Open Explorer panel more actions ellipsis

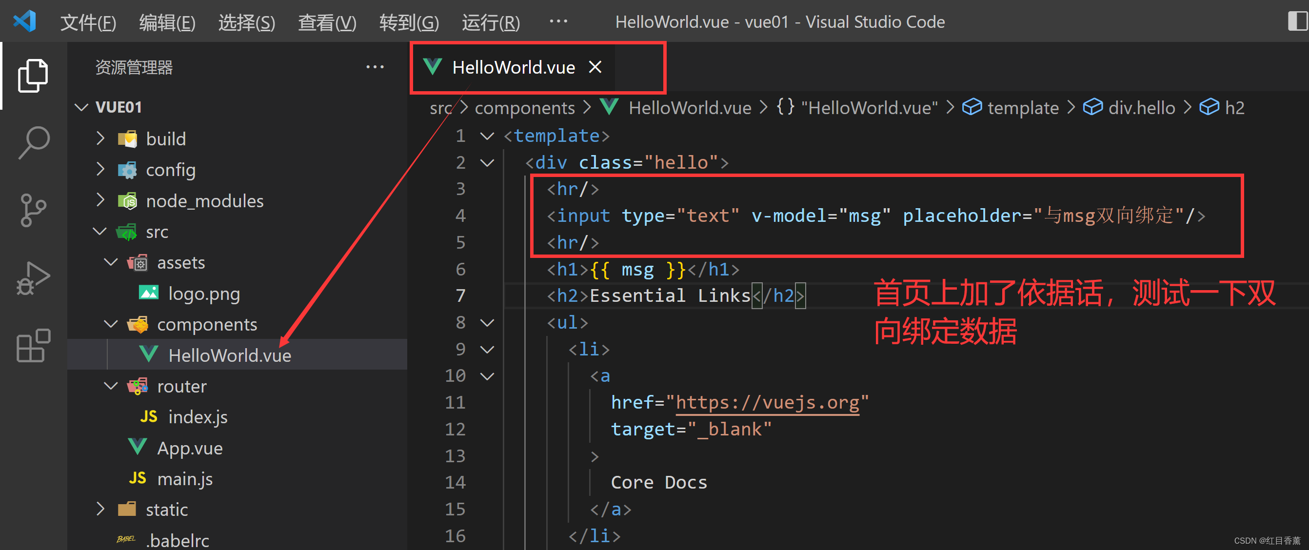pyautogui.click(x=375, y=67)
